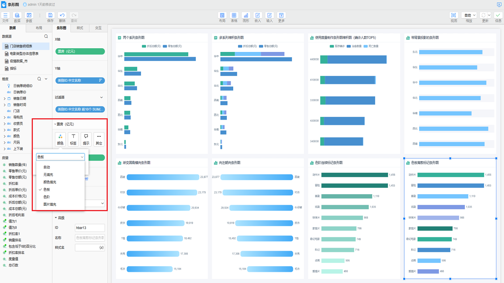
Task: Click the 撤销 (Undo) icon
Action: tap(62, 15)
